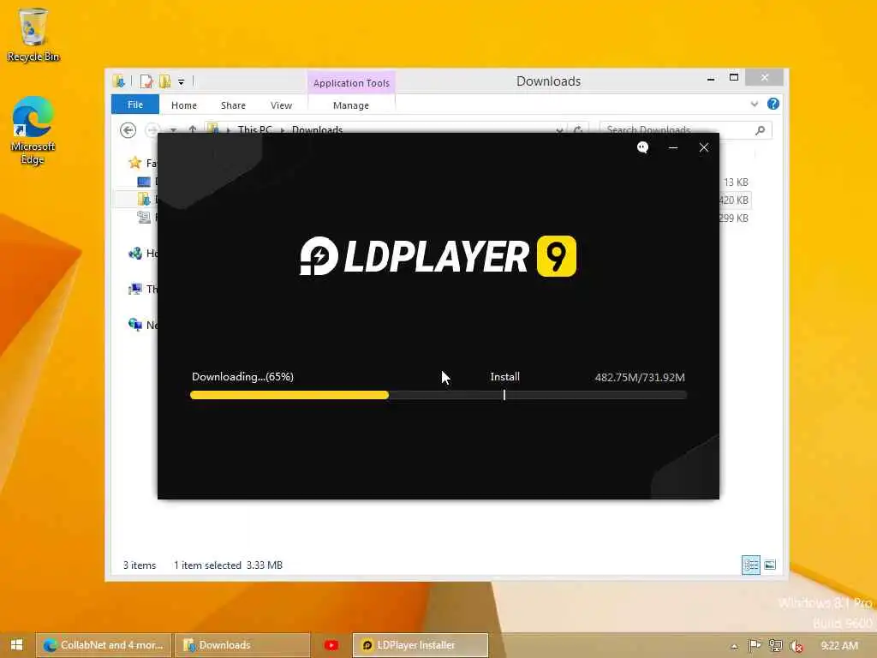Go back with the Explorer back arrow
This screenshot has height=658, width=877.
[x=128, y=130]
